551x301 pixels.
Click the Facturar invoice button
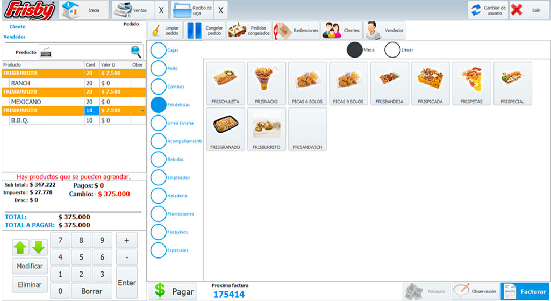525,291
